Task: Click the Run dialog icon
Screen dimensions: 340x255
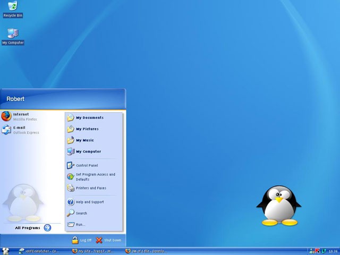Action: click(x=71, y=224)
